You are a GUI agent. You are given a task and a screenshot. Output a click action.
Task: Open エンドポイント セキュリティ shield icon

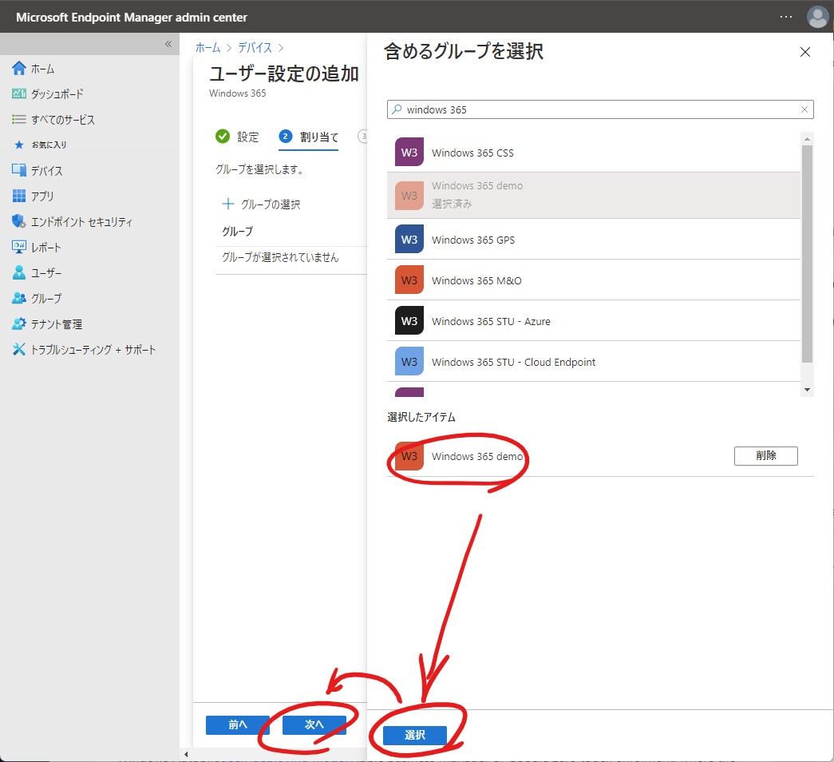[18, 221]
